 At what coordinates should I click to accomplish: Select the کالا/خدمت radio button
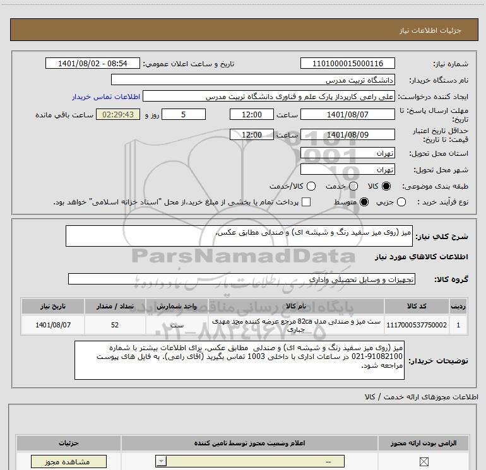(311, 186)
